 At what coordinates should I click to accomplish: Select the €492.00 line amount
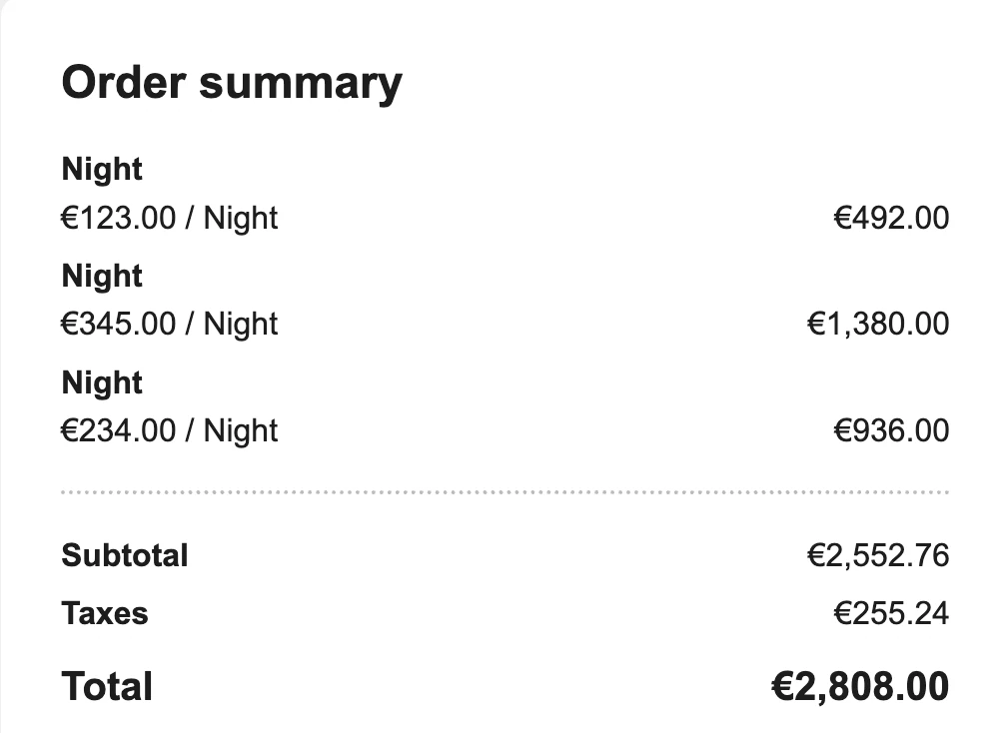891,218
